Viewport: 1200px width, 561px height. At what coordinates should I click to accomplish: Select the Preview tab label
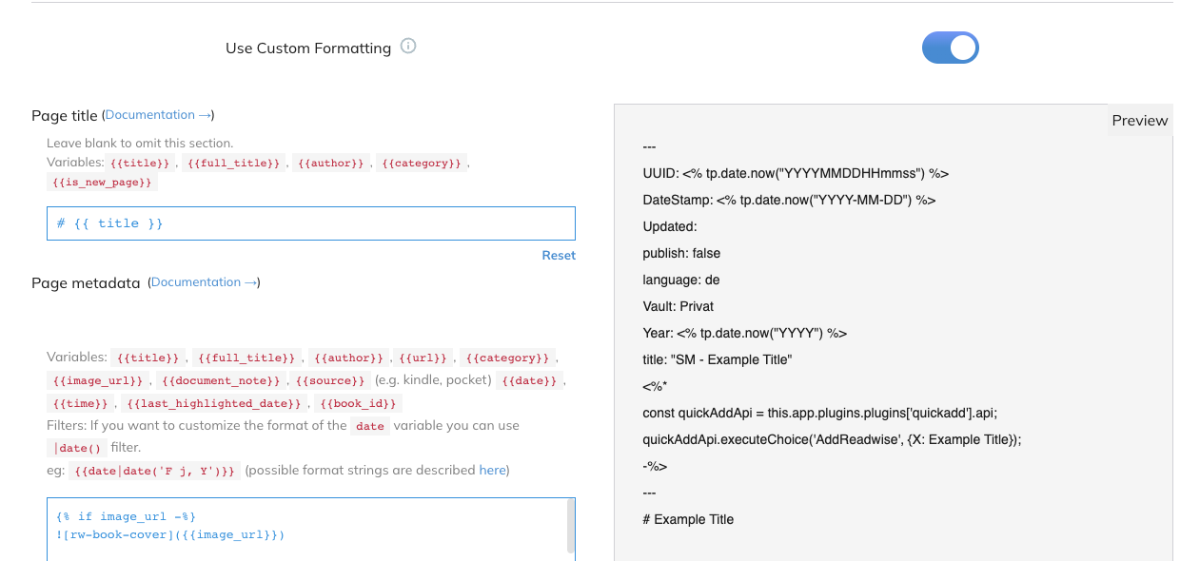pyautogui.click(x=1139, y=121)
